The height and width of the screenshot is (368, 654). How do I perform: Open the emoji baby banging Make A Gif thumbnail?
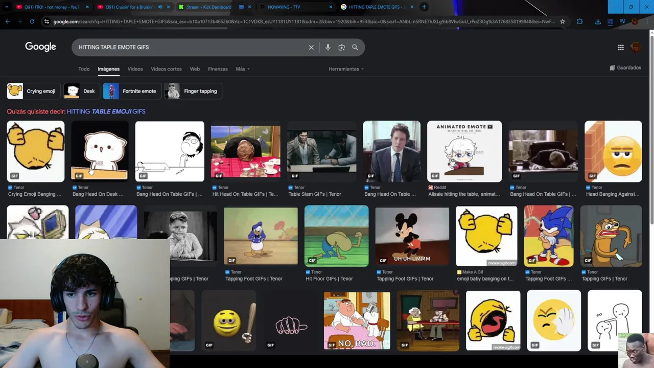(x=486, y=236)
